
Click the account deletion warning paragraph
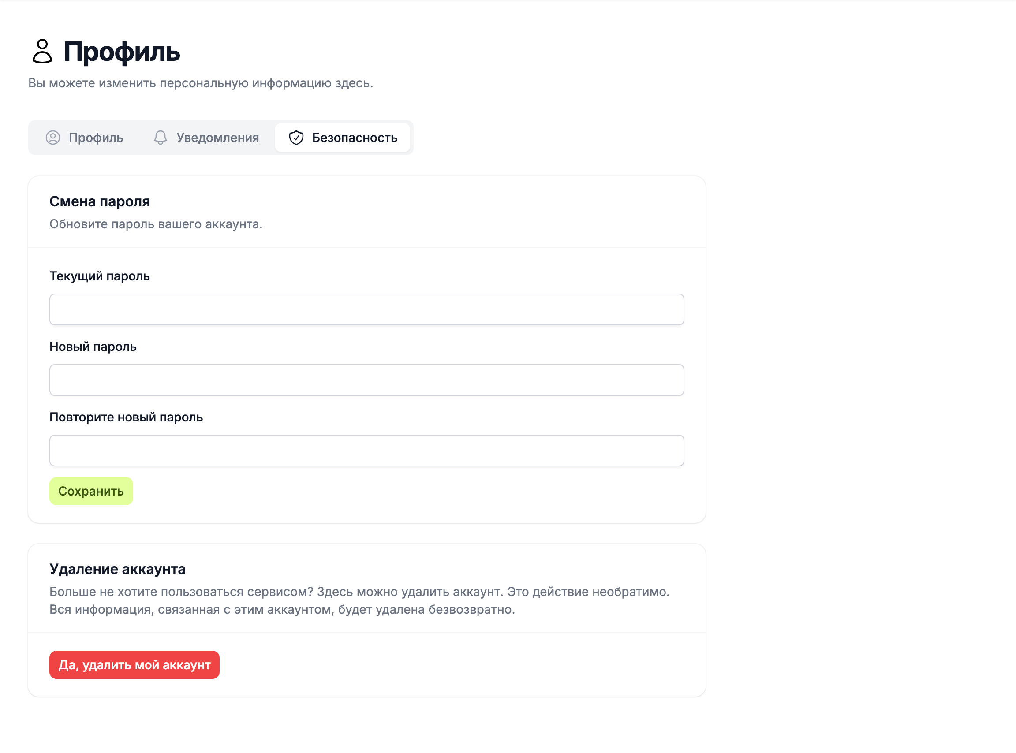360,601
